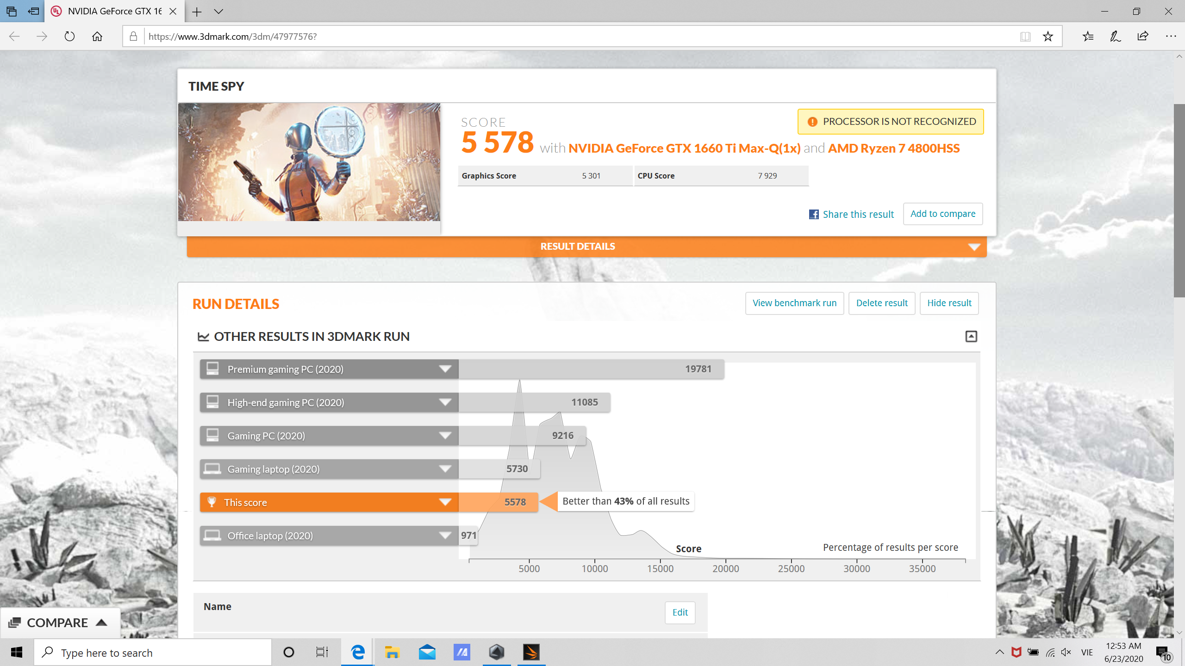Screen dimensions: 1185x666
Task: Click the Graphics Score value 5 301
Action: click(591, 176)
